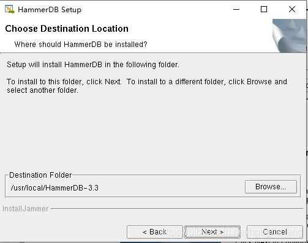
Task: Click 'Setup will install HammerDB' sentence
Action: click(x=93, y=65)
